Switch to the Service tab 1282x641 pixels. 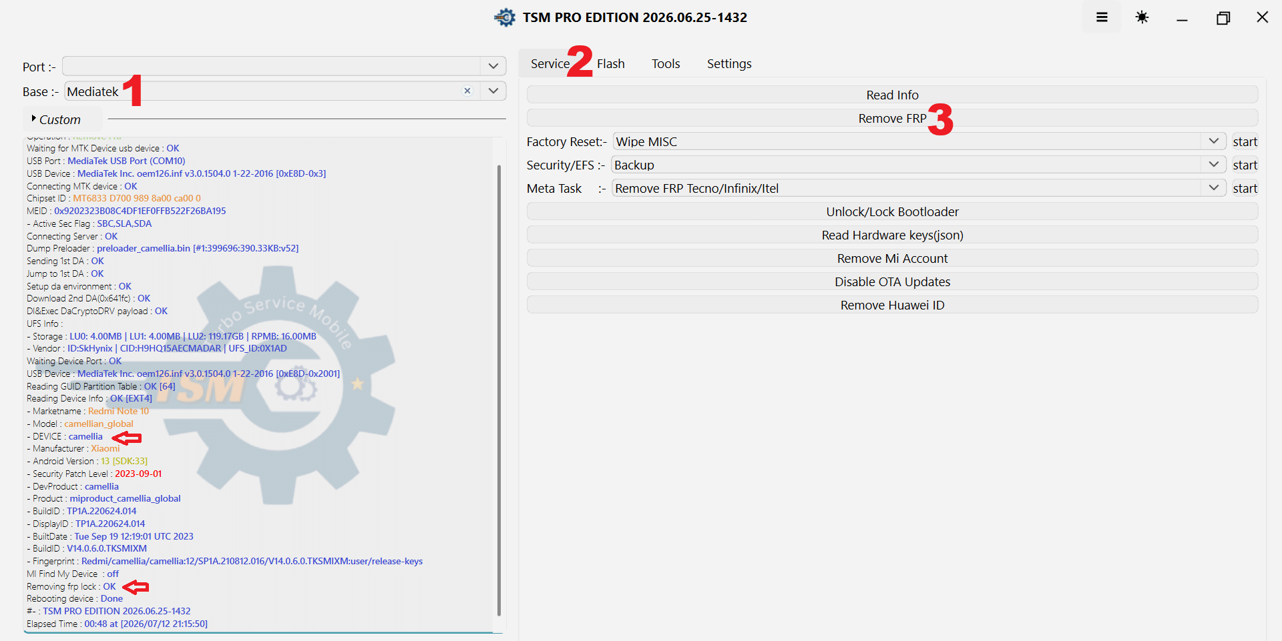550,64
